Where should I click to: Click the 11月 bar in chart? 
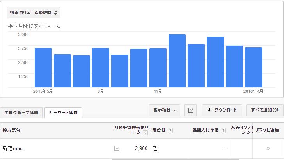(x=158, y=68)
